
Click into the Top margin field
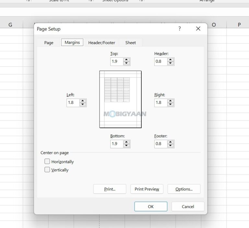117,61
